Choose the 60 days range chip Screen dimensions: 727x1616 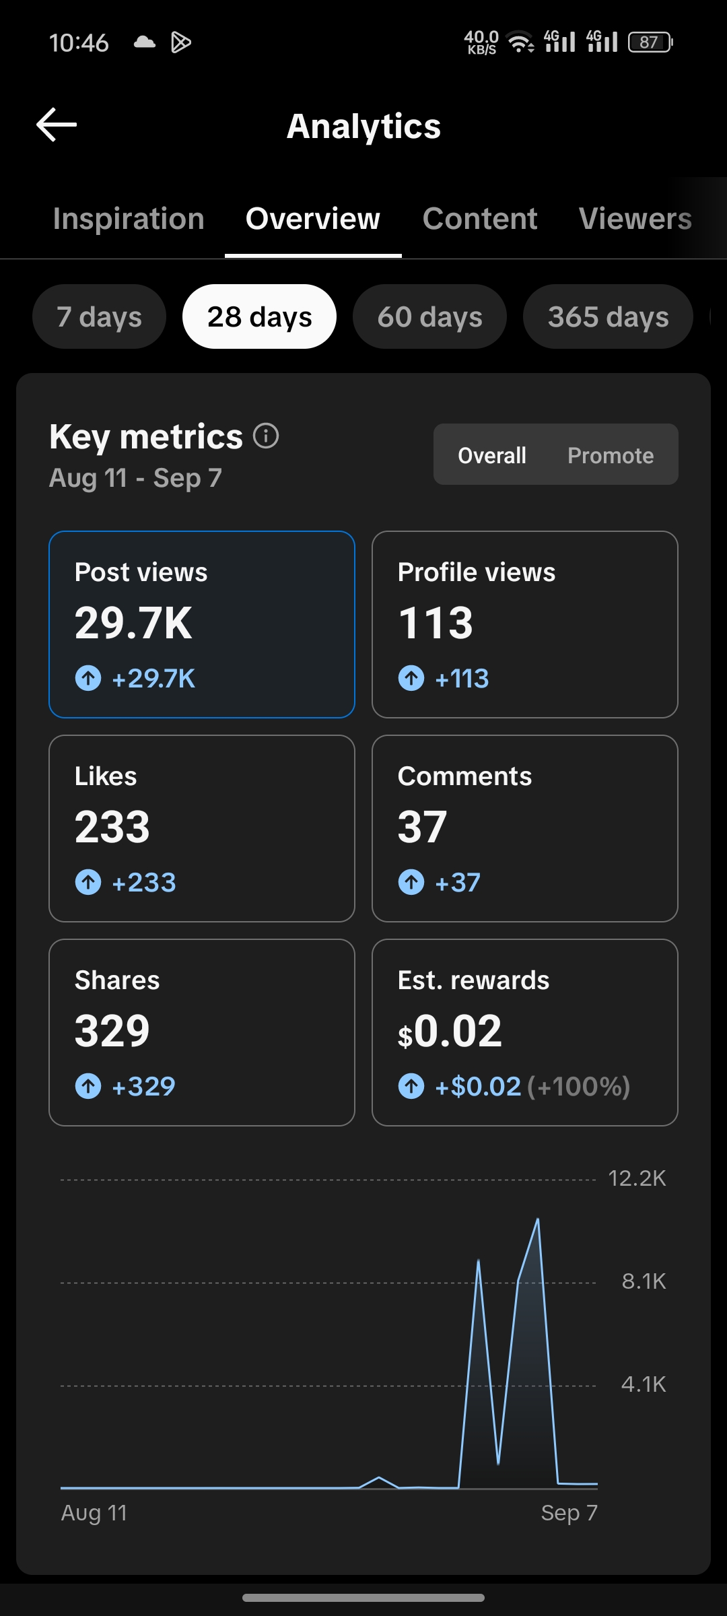[x=429, y=316]
